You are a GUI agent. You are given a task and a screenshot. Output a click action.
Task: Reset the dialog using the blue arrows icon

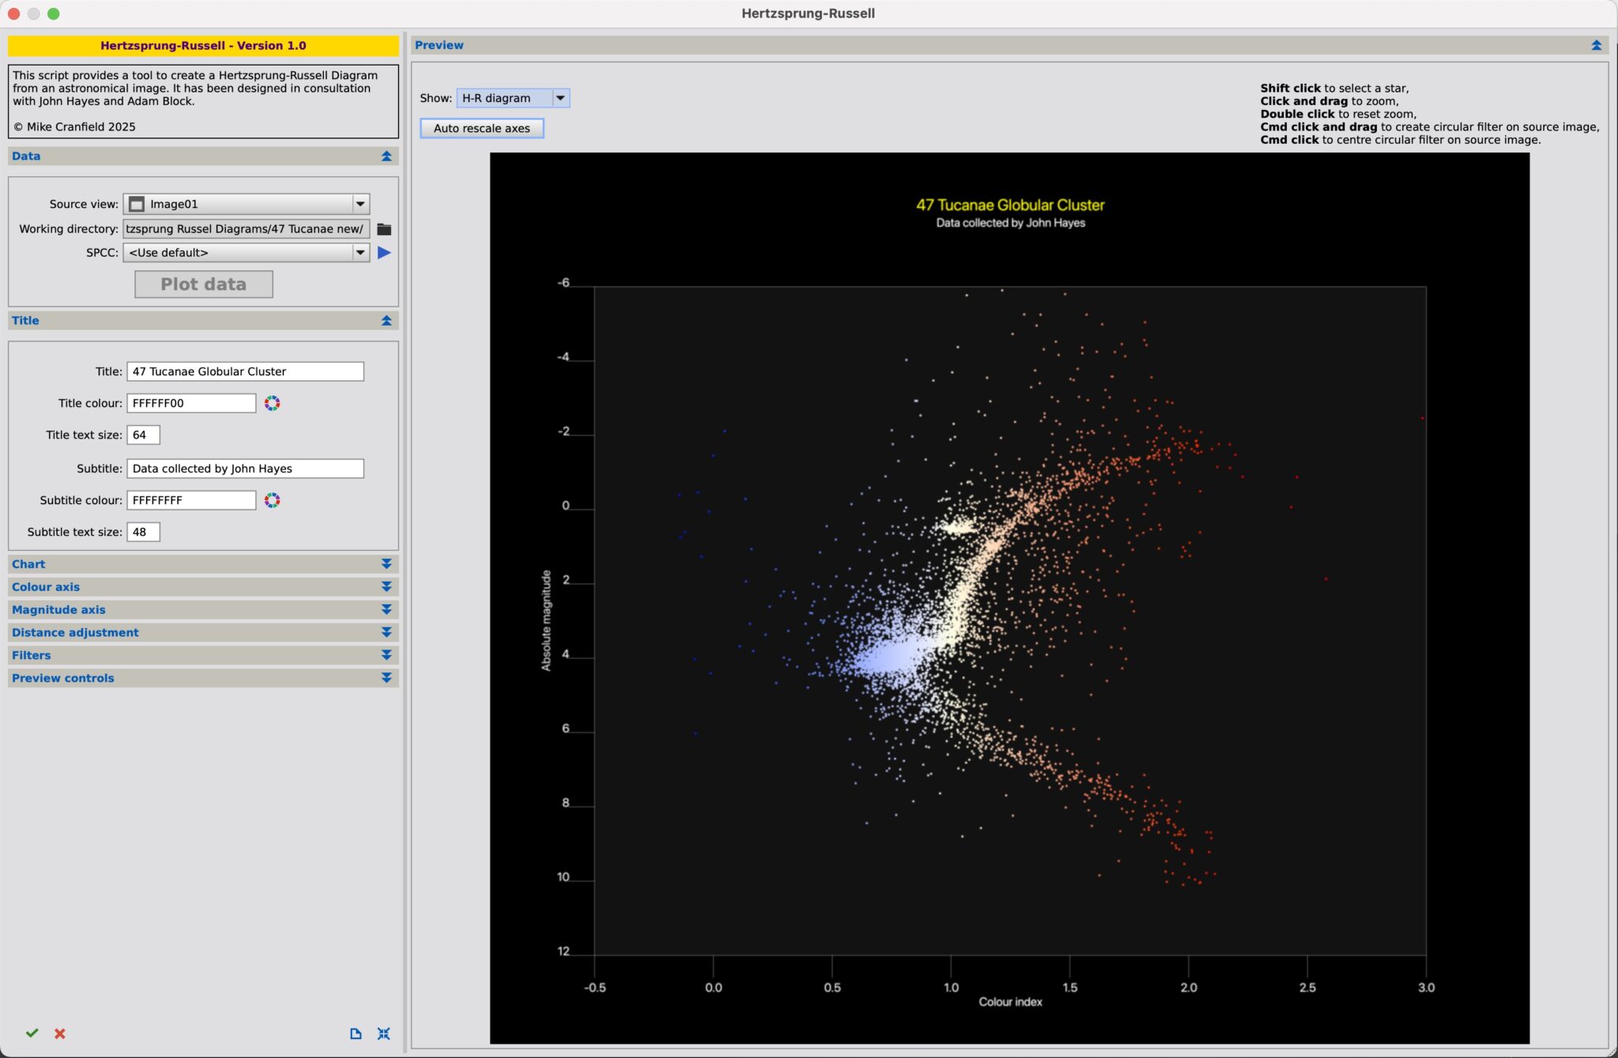(x=384, y=1033)
